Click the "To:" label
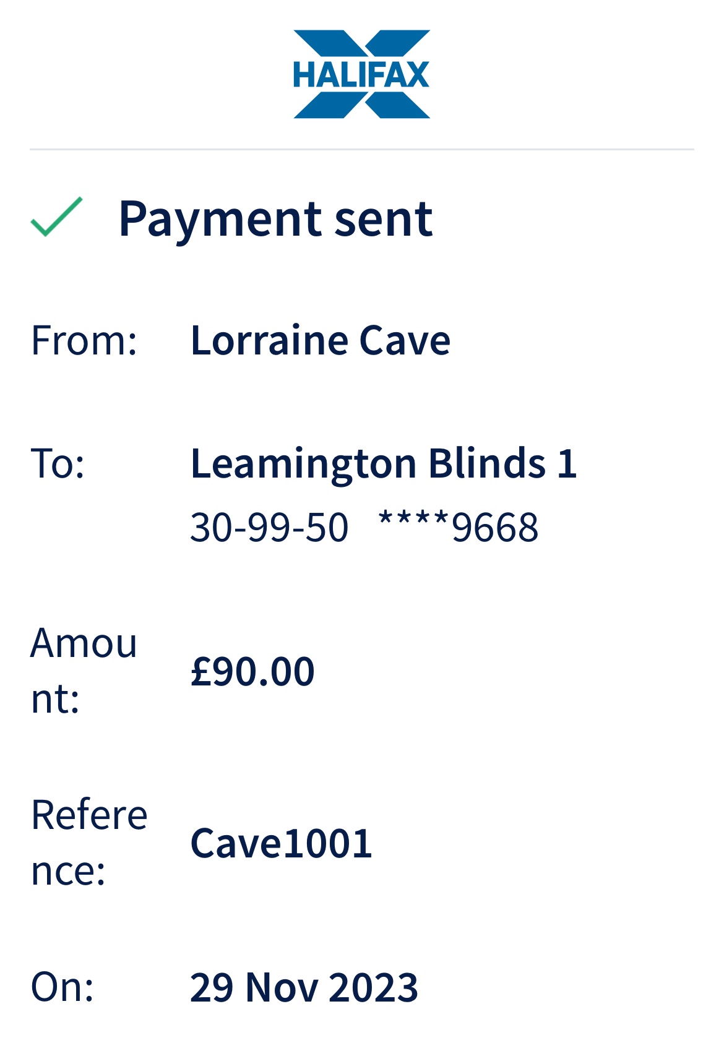Viewport: 724px width, 1043px height. tap(58, 463)
